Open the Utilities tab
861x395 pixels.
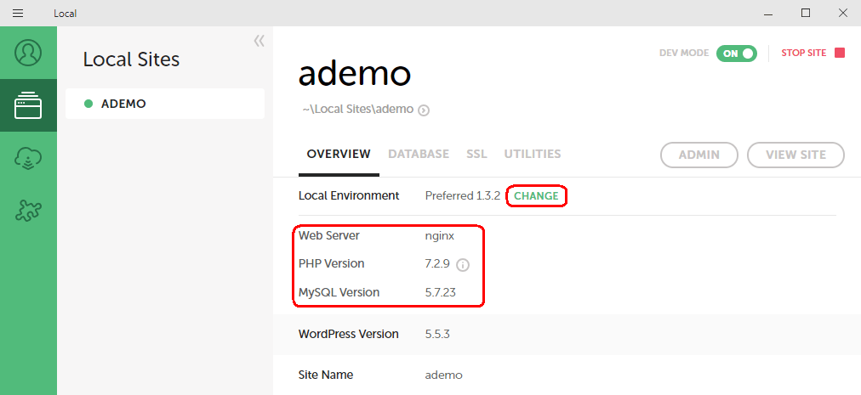pos(533,154)
